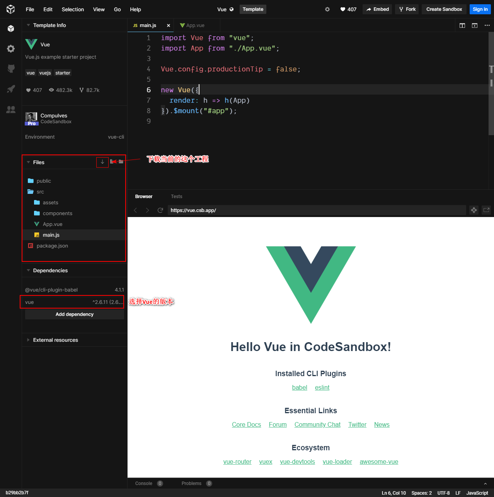
Task: Open the preferences gear icon in sidebar
Action: pyautogui.click(x=10, y=48)
